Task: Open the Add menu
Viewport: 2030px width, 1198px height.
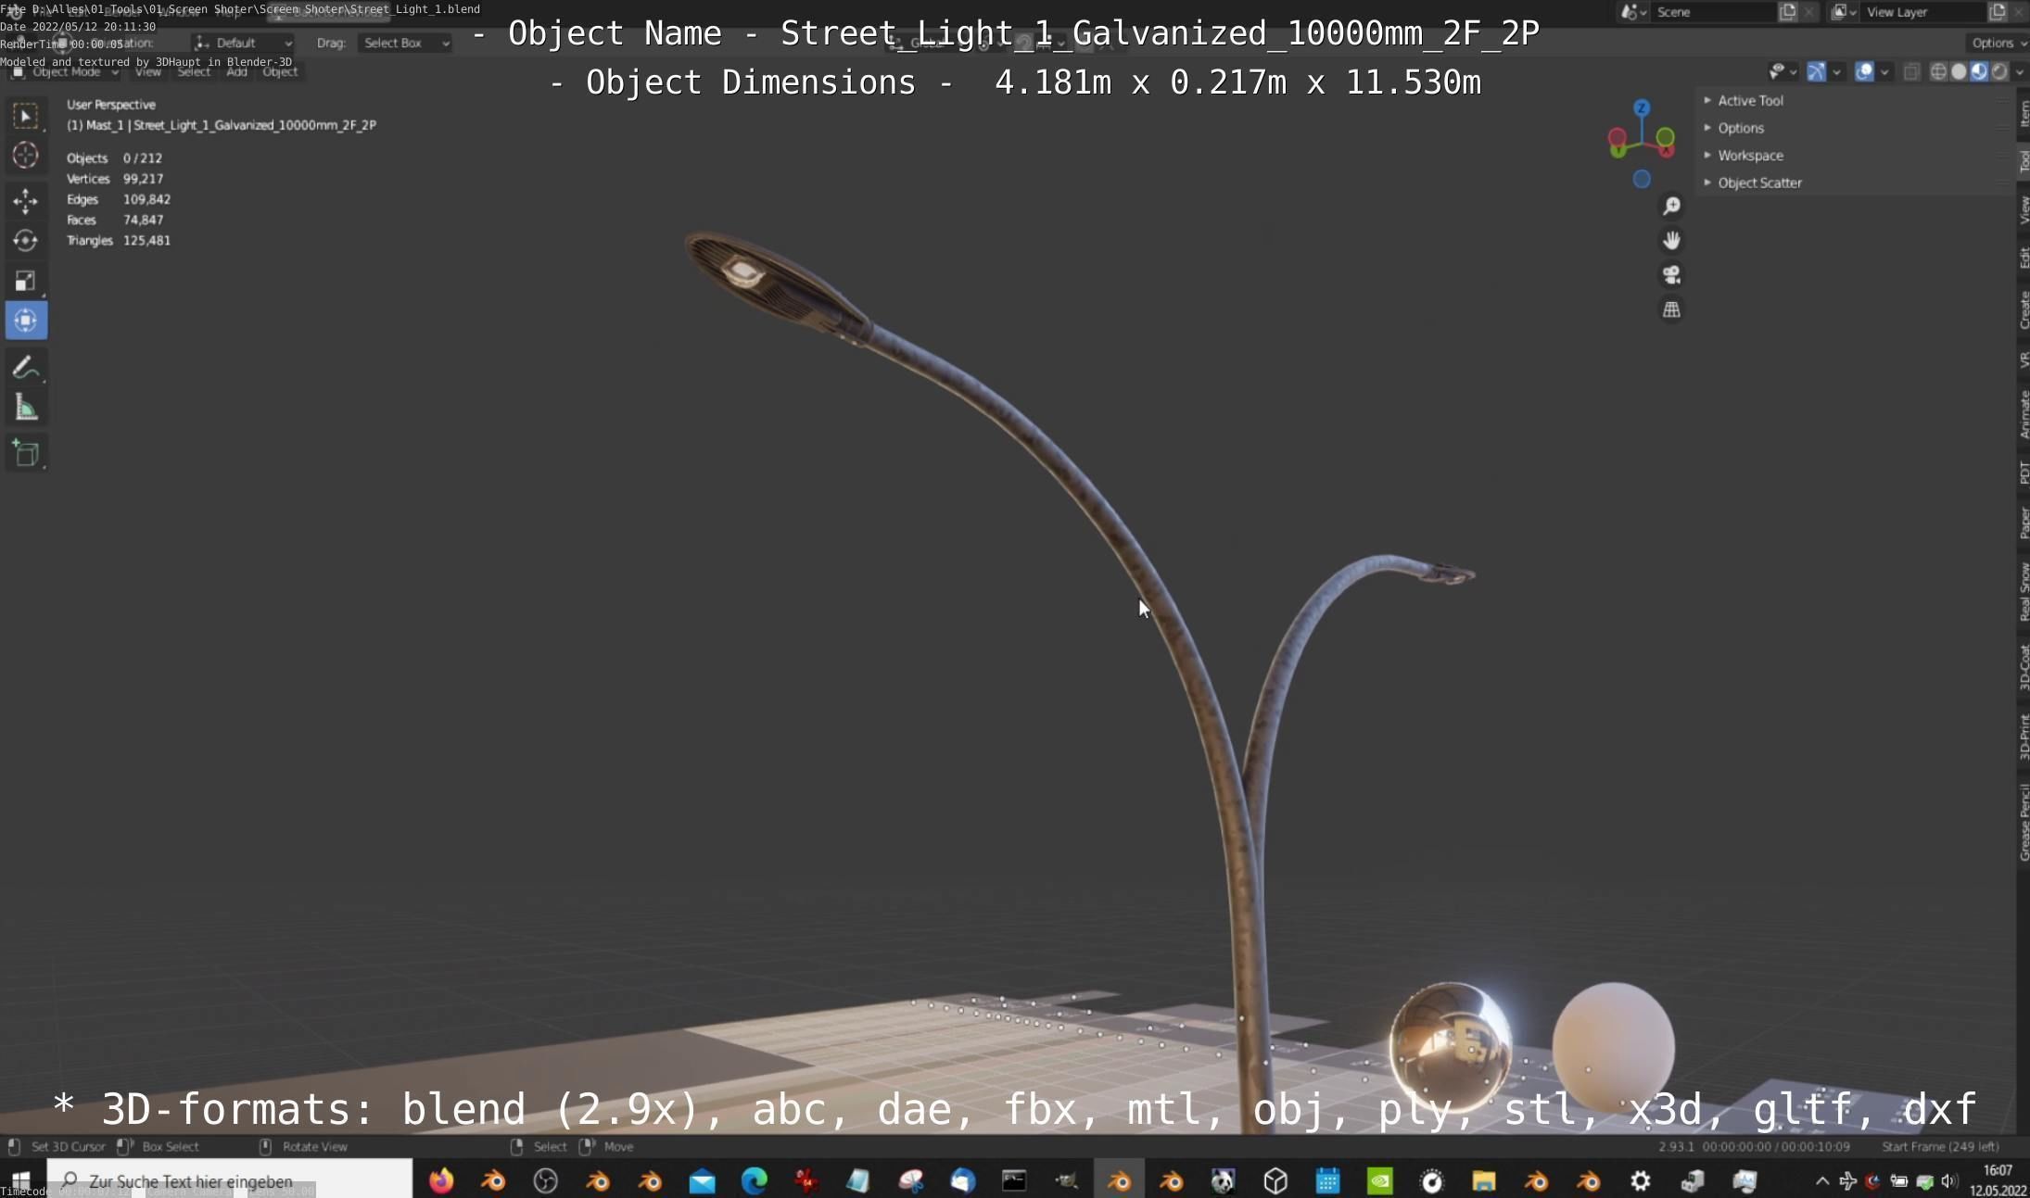Action: pyautogui.click(x=236, y=71)
